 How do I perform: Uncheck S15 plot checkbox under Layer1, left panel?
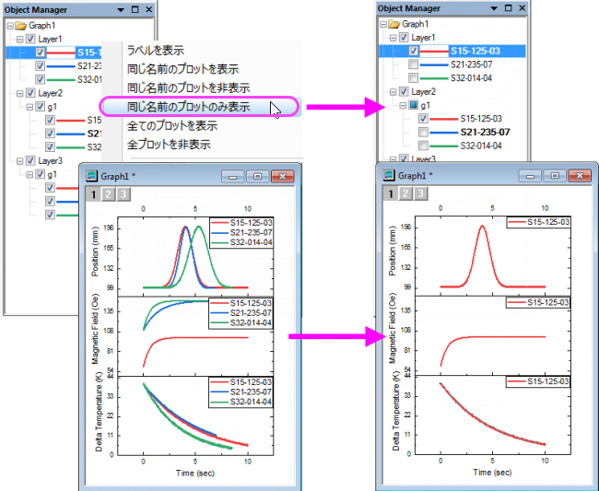click(41, 53)
